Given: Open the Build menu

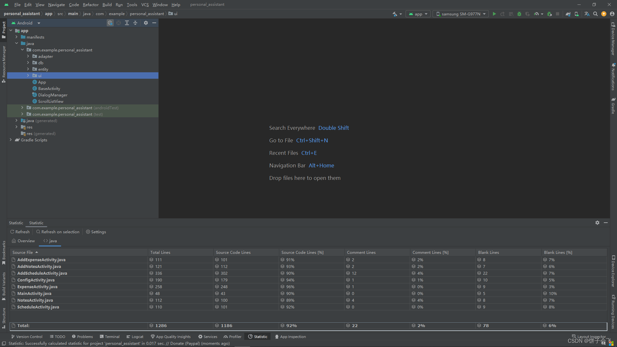Looking at the screenshot, I should 107,4.
